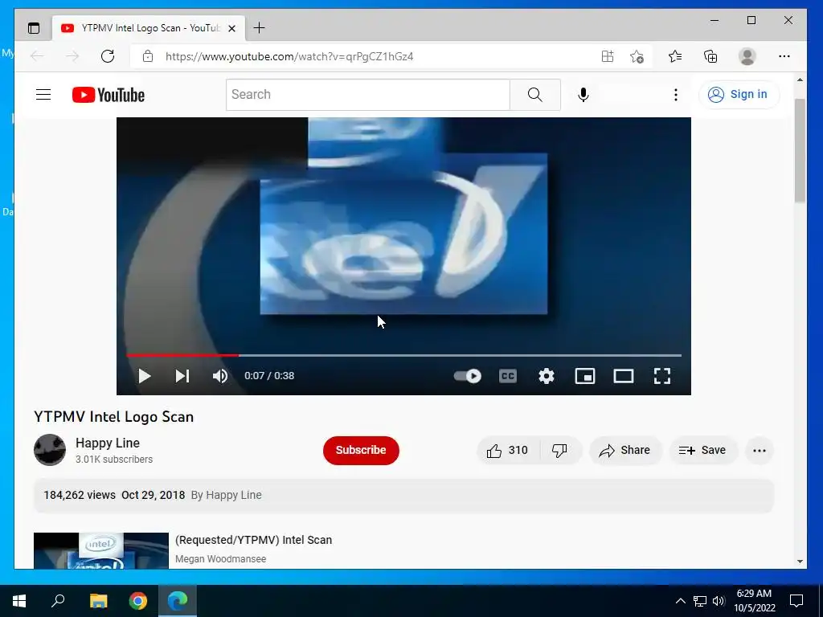
Task: Open the Happy Line channel avatar
Action: [50, 450]
